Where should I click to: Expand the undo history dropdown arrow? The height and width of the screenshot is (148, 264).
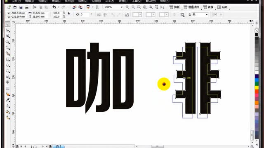click(59, 7)
